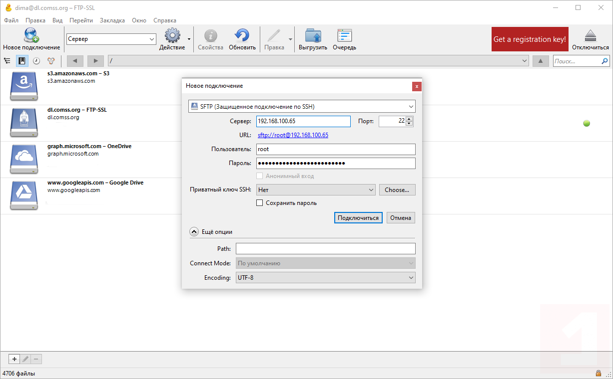This screenshot has width=613, height=379.
Task: Open the Действие gear icon
Action: tap(172, 35)
